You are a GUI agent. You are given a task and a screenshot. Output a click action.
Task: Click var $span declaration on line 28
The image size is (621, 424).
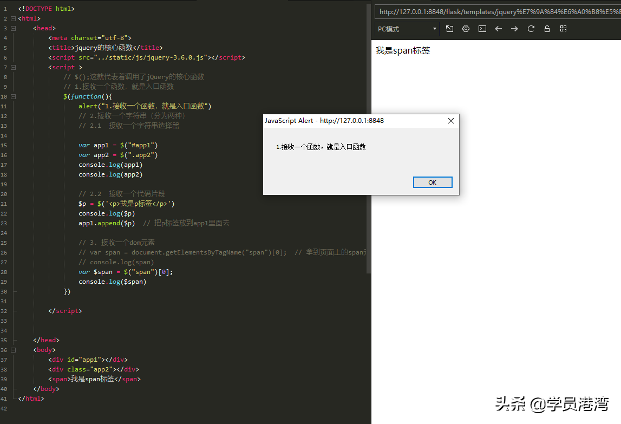point(126,272)
